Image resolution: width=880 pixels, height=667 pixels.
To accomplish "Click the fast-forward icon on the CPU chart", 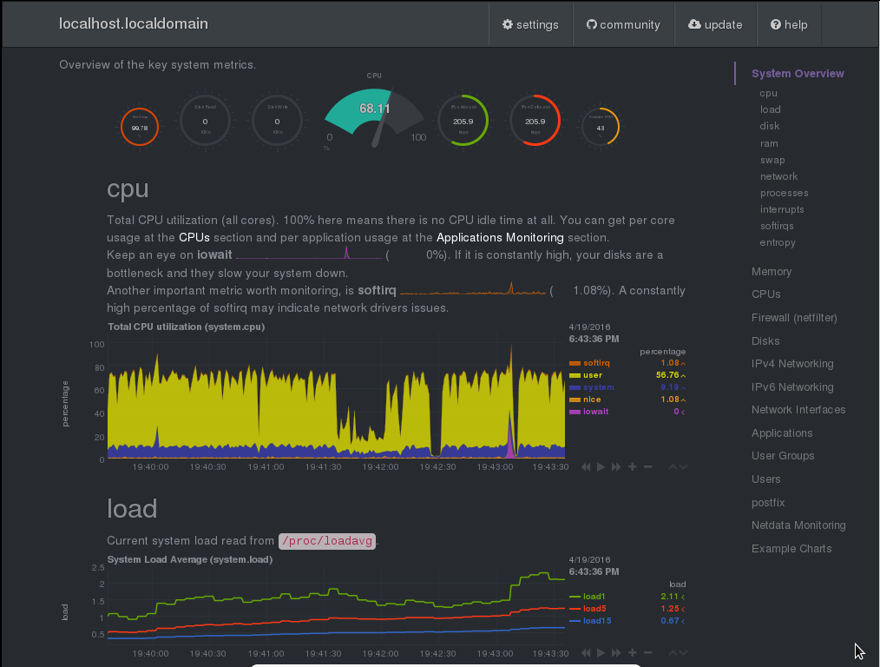I will 616,467.
